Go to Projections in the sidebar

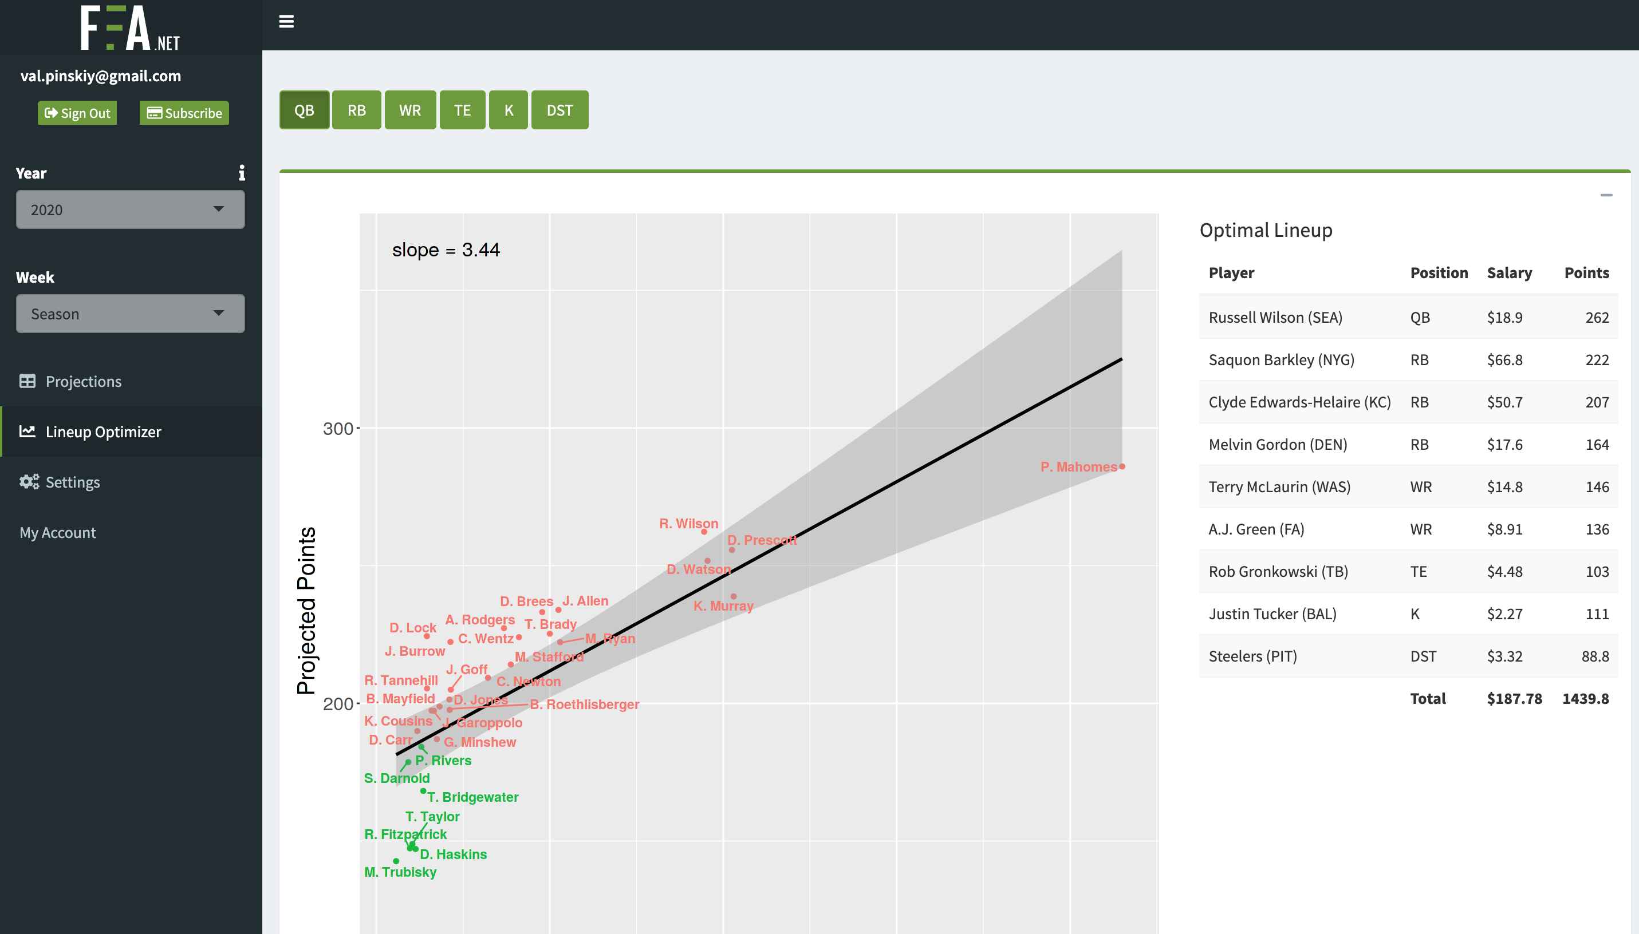pos(83,381)
